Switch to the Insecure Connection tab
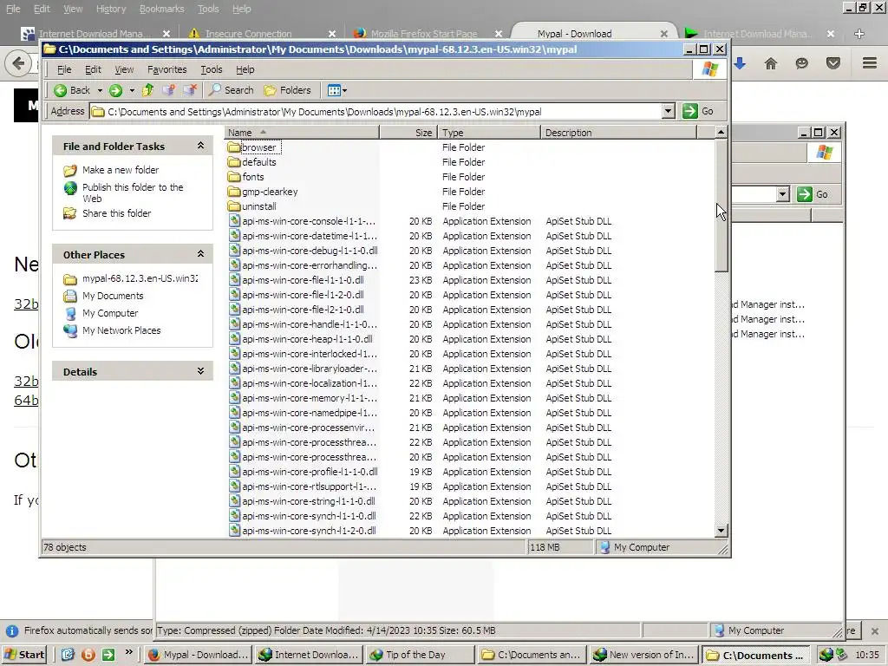The width and height of the screenshot is (888, 666). [x=247, y=34]
